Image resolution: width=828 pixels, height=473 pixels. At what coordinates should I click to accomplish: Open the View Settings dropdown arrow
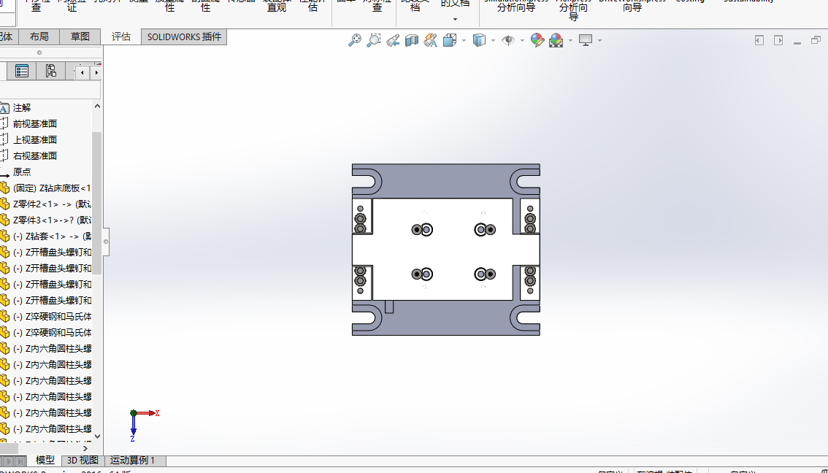600,40
